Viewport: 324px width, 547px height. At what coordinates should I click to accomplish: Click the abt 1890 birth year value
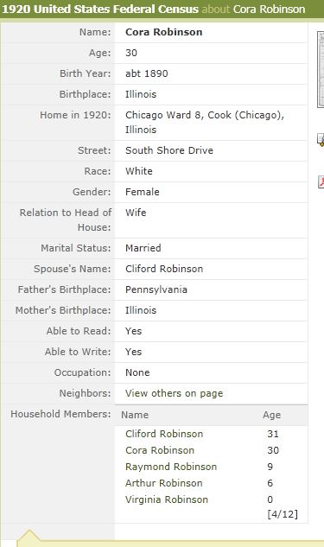(147, 73)
